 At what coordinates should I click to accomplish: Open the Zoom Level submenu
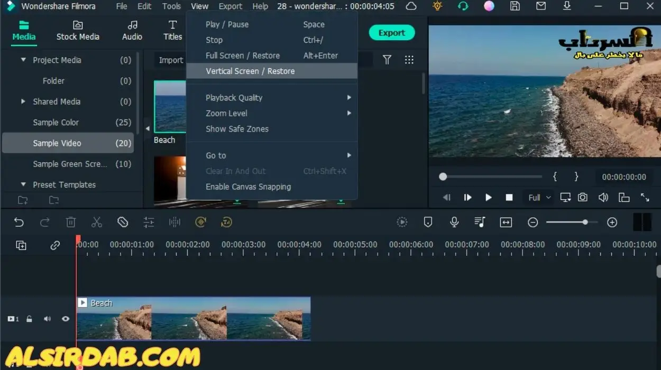tap(272, 113)
